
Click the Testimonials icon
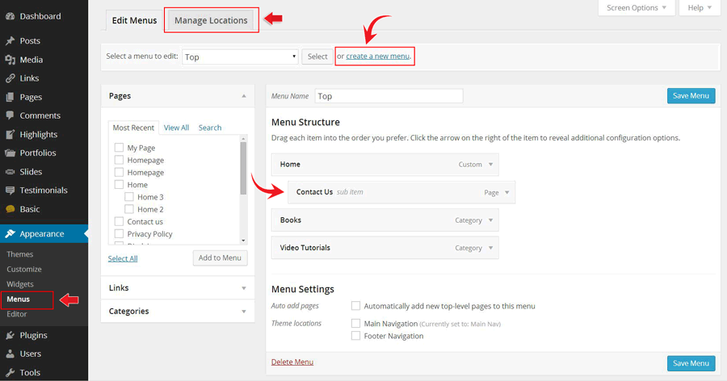pyautogui.click(x=10, y=190)
